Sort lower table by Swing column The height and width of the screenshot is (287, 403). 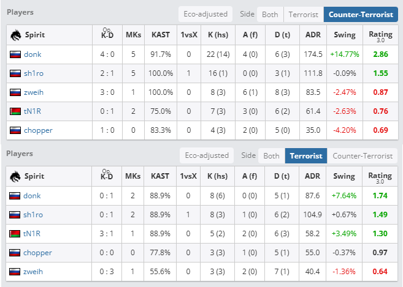tap(344, 176)
